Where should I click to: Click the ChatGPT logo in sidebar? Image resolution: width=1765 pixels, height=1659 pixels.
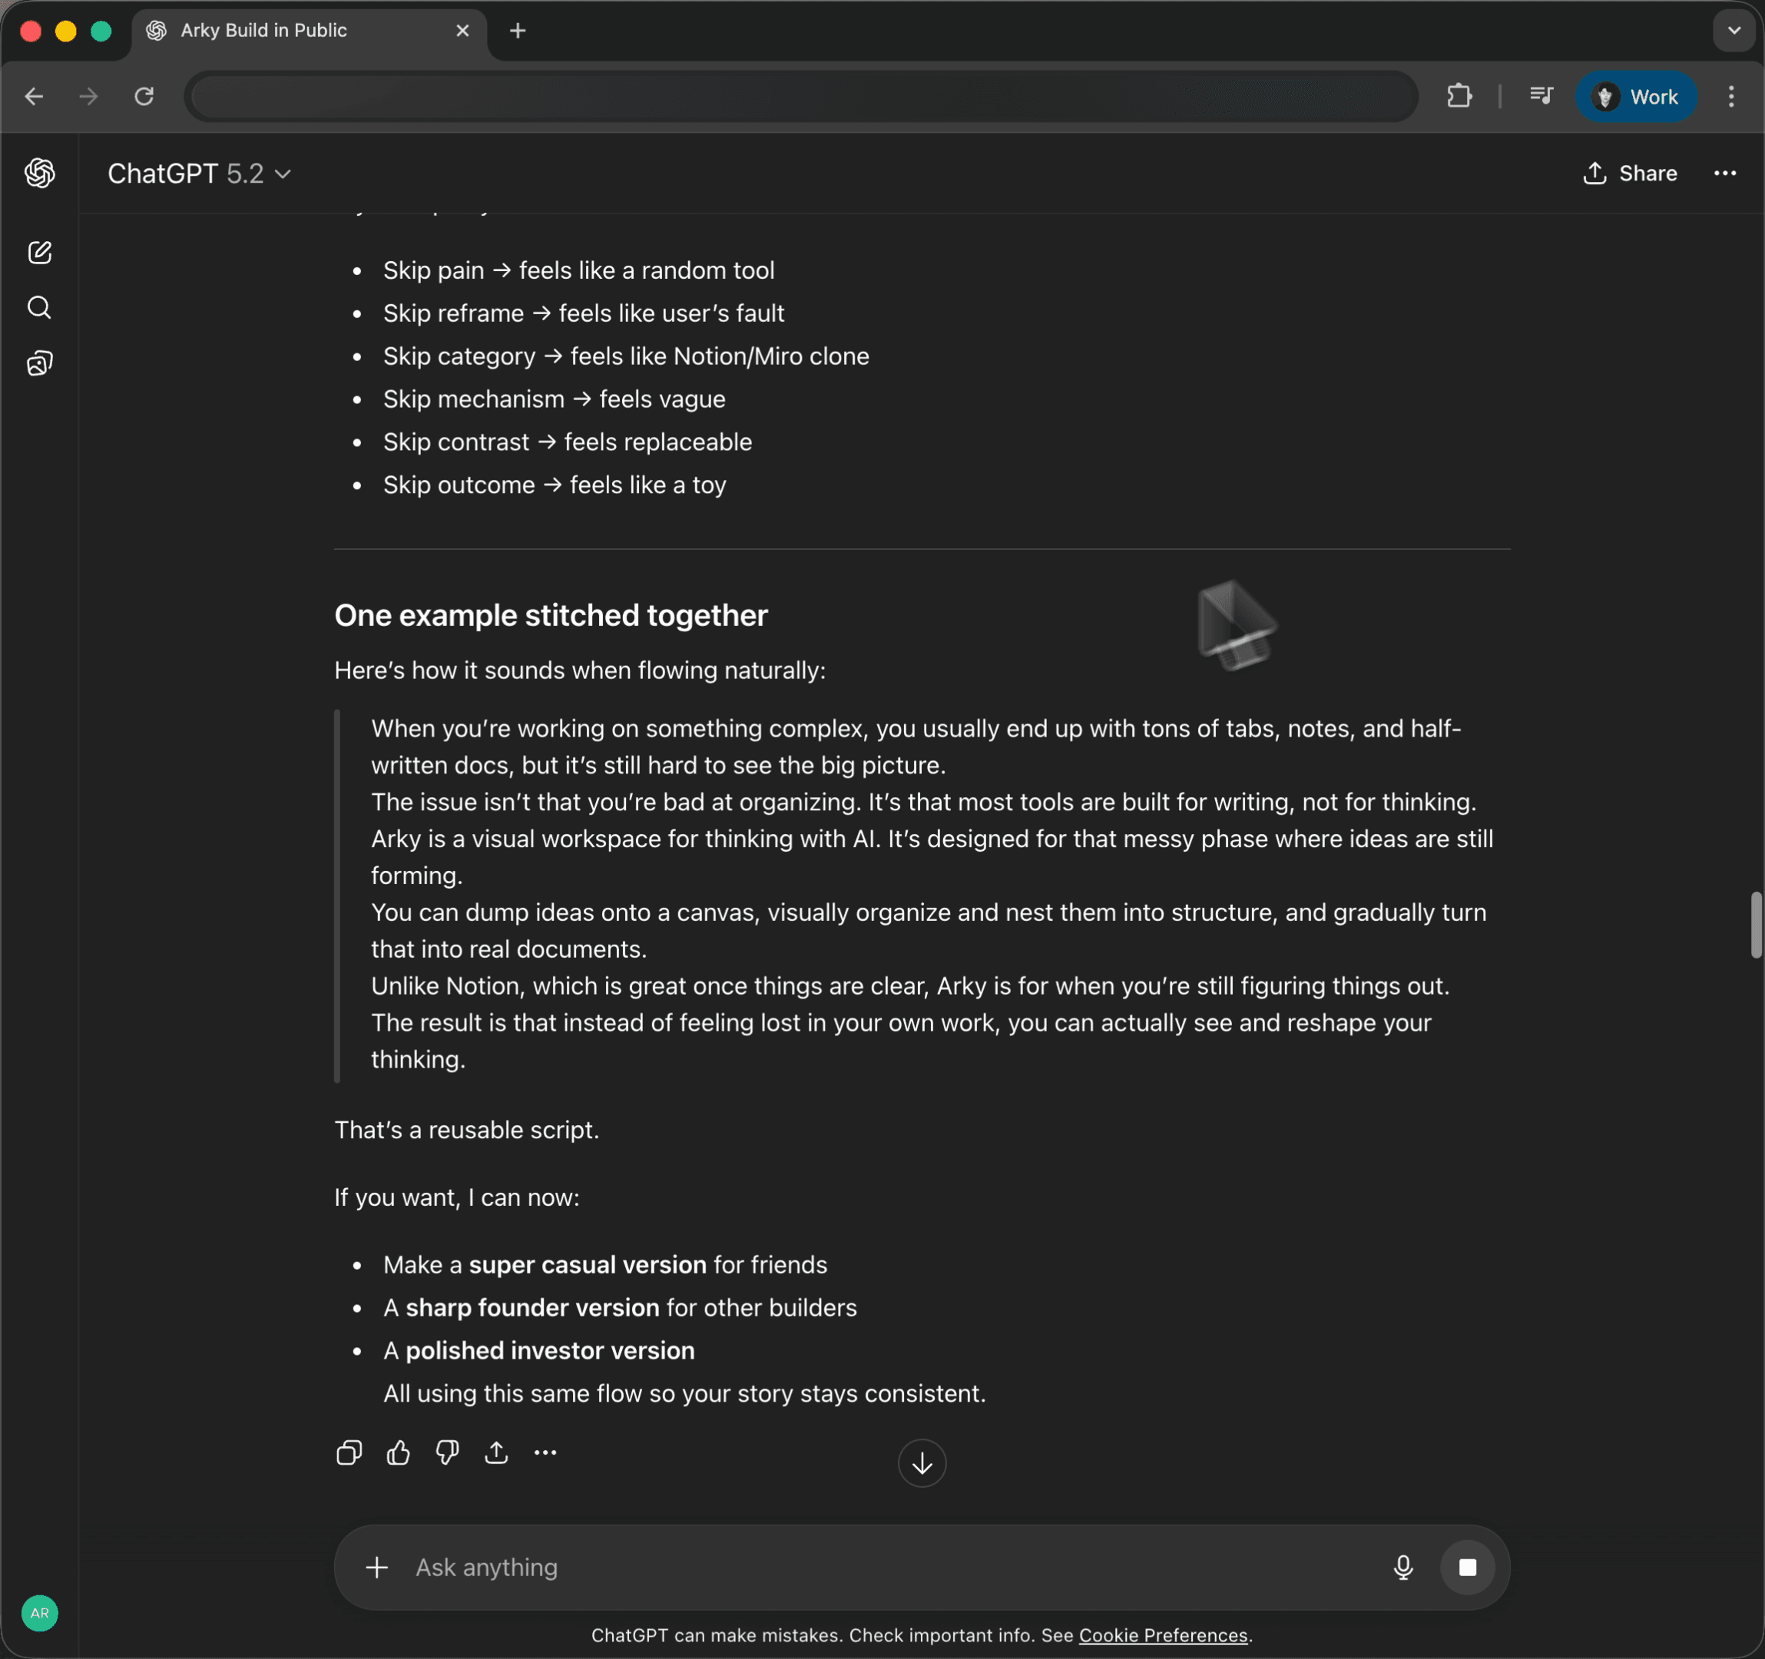tap(40, 173)
